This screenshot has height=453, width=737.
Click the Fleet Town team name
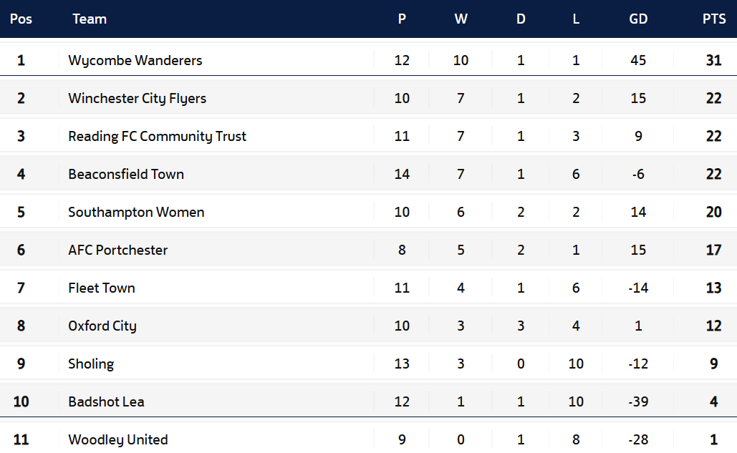(102, 288)
